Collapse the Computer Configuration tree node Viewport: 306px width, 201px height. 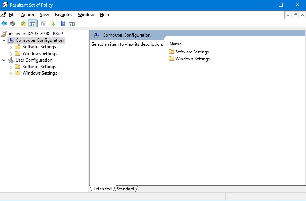[4, 41]
